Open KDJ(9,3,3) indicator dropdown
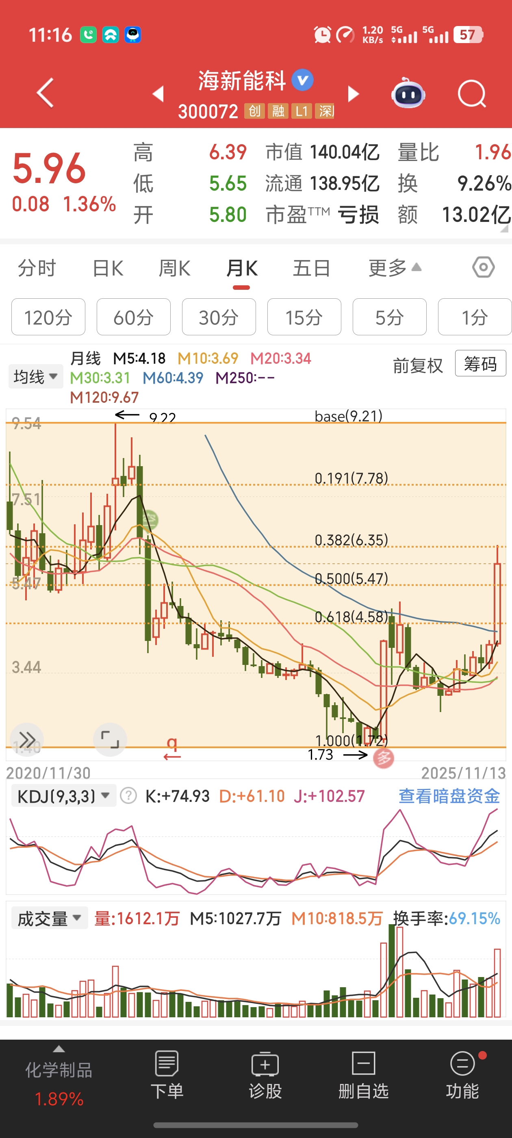Screen dimensions: 512x1138 coord(64,796)
